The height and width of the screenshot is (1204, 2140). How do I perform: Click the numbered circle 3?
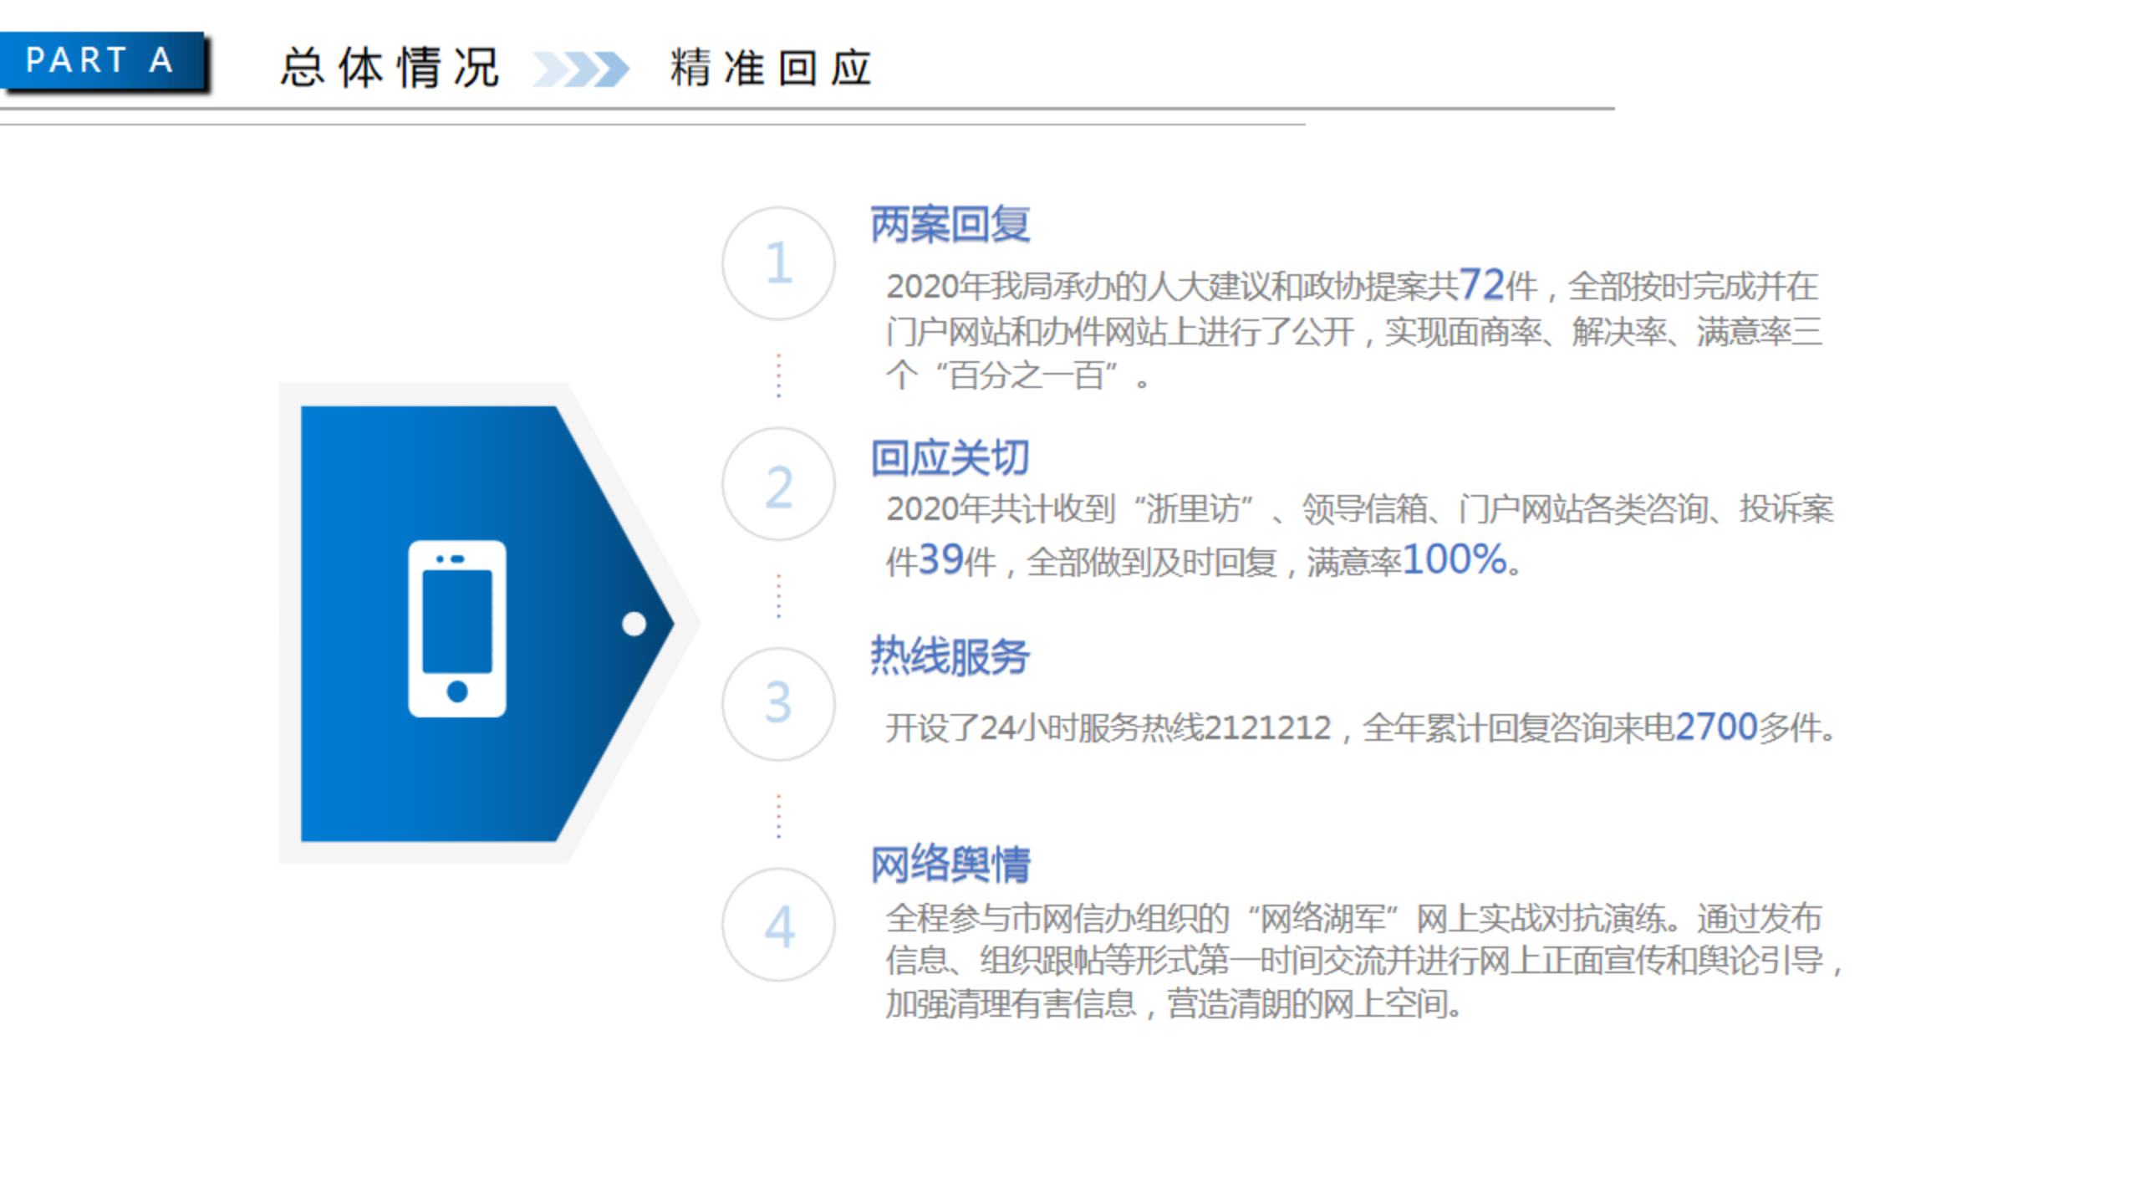[x=778, y=704]
